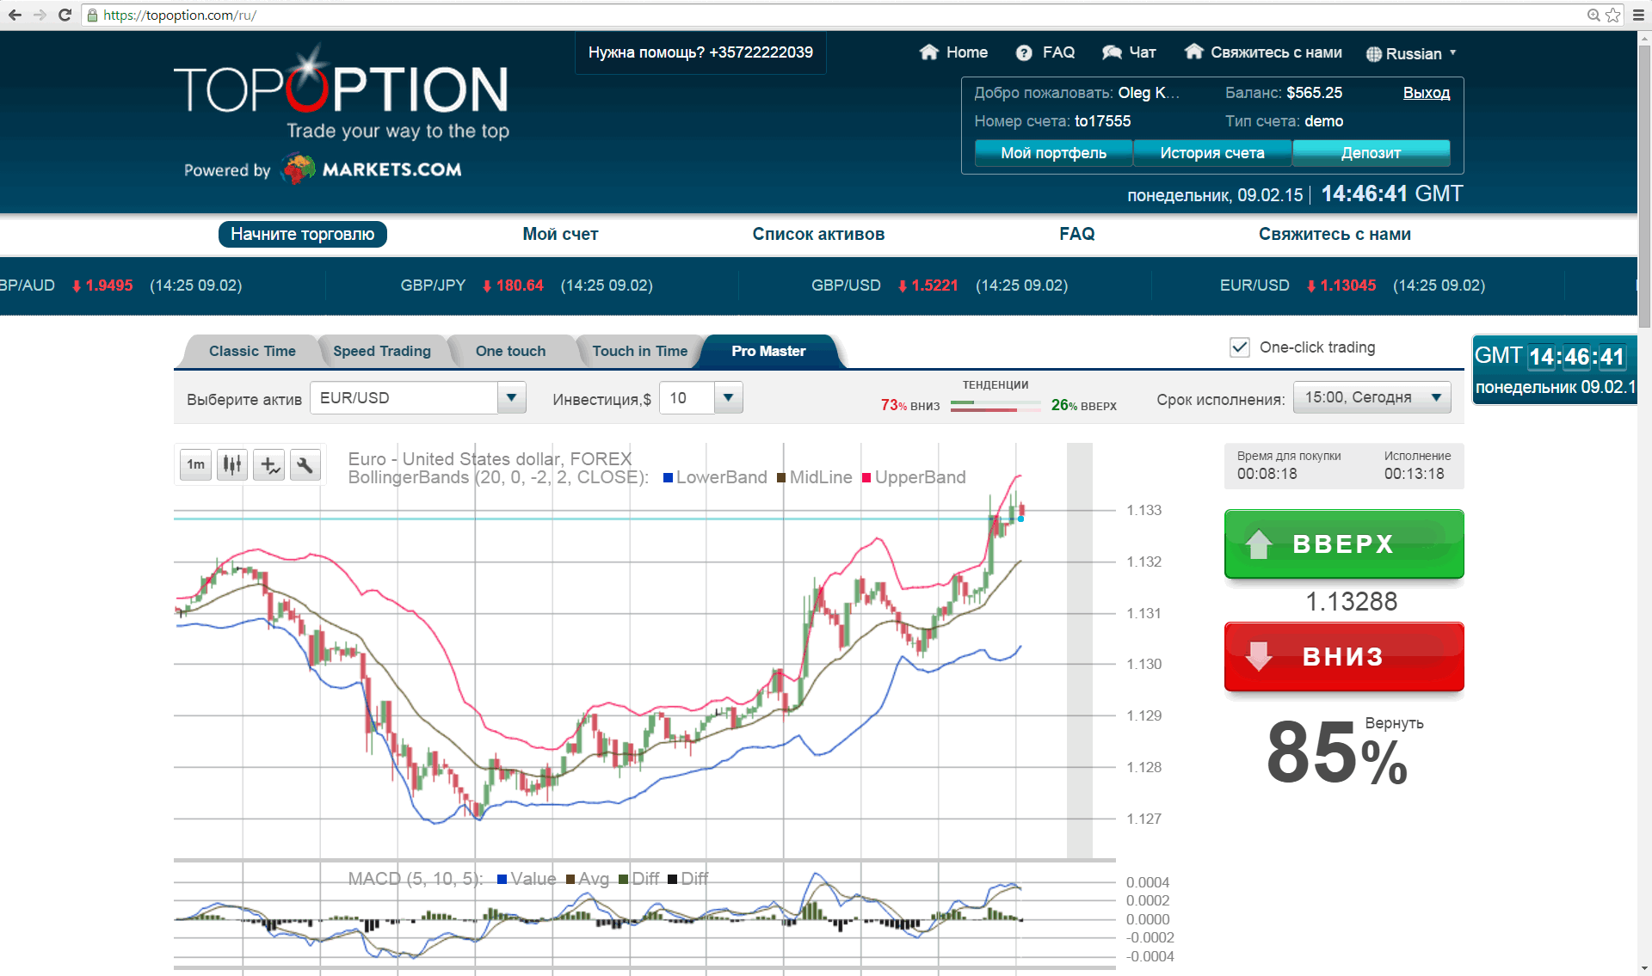Click the site lock icon in address bar
This screenshot has width=1652, height=976.
92,15
